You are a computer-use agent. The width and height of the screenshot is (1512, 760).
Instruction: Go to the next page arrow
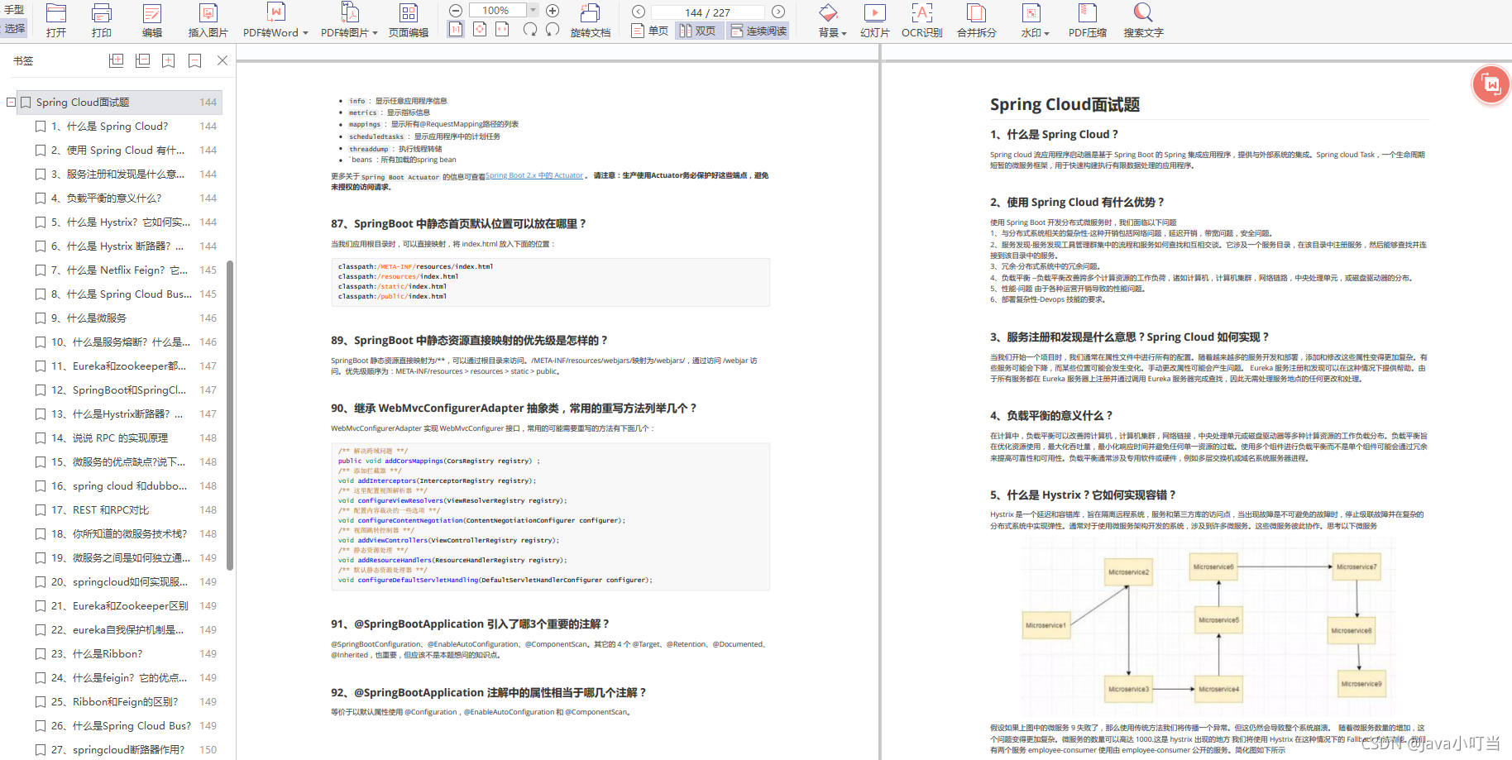tap(778, 12)
